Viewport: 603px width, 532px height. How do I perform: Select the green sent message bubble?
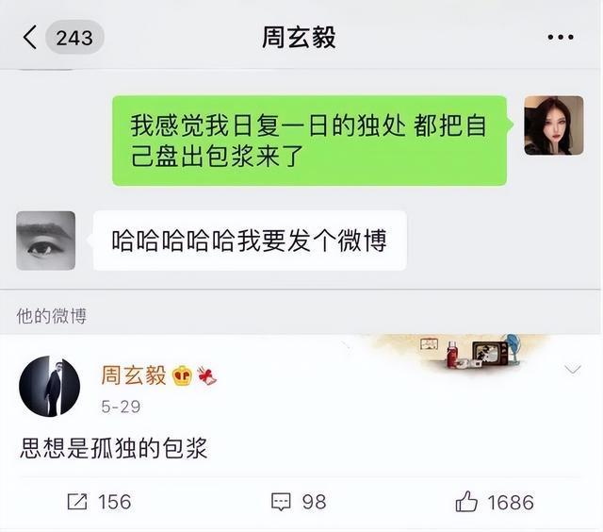coord(309,141)
